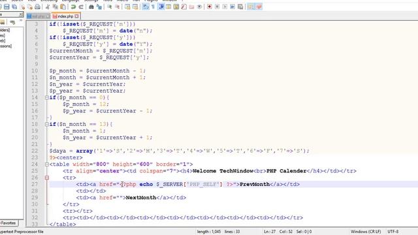
Task: Switch to the index.php tab
Action: click(x=65, y=16)
